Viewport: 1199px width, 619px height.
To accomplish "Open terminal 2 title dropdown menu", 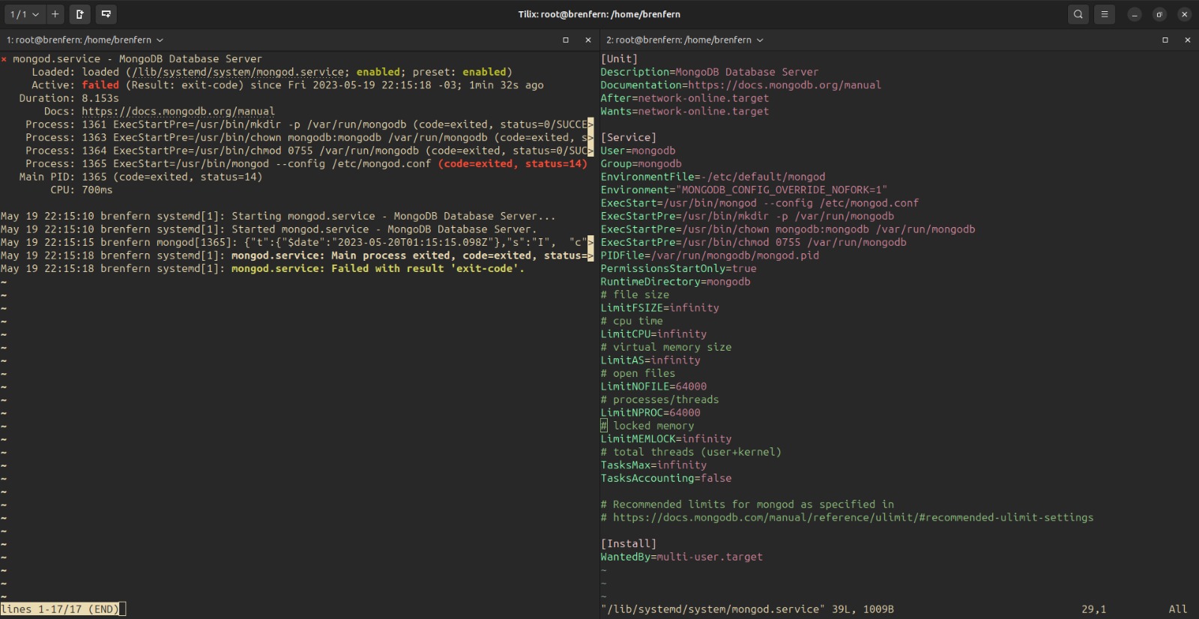I will tap(760, 40).
